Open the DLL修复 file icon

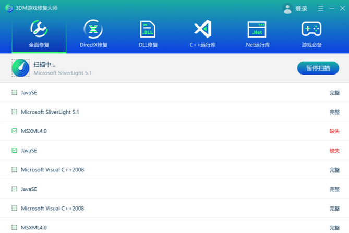148,29
